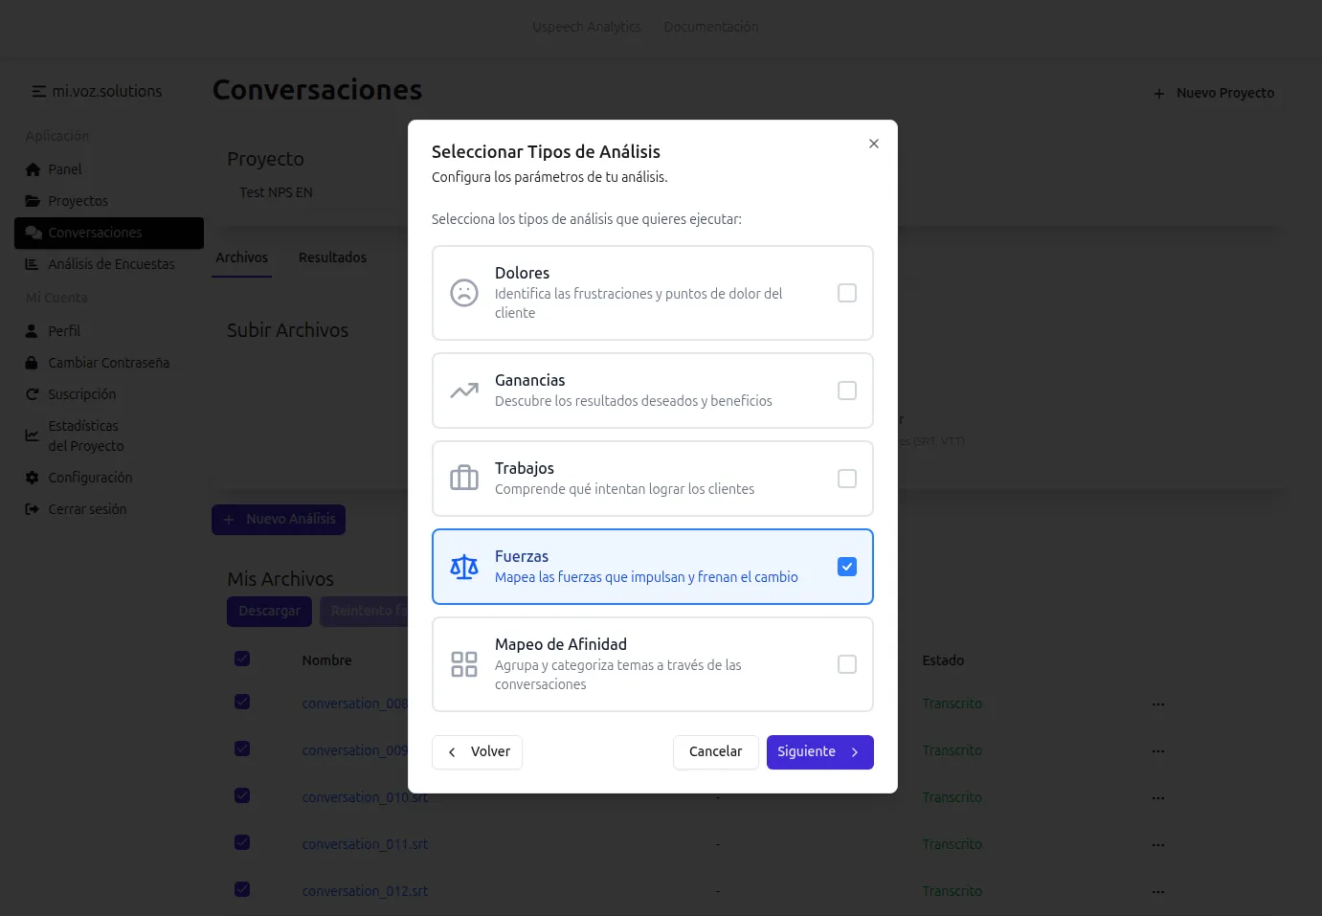
Task: Click Cancelar to dismiss the dialog
Action: coord(715,752)
